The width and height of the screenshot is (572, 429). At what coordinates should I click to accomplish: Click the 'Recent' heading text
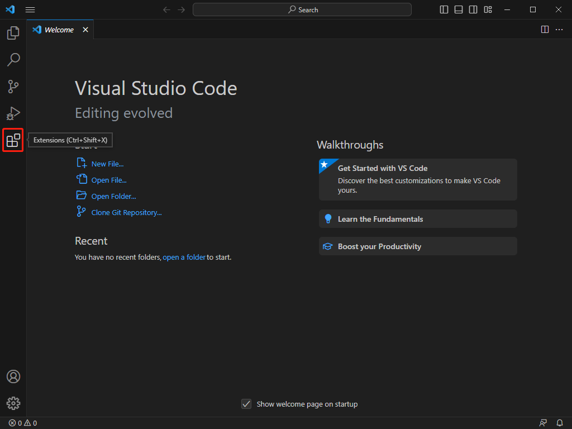tap(91, 241)
